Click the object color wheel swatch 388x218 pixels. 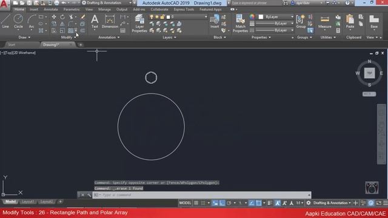[x=252, y=17]
